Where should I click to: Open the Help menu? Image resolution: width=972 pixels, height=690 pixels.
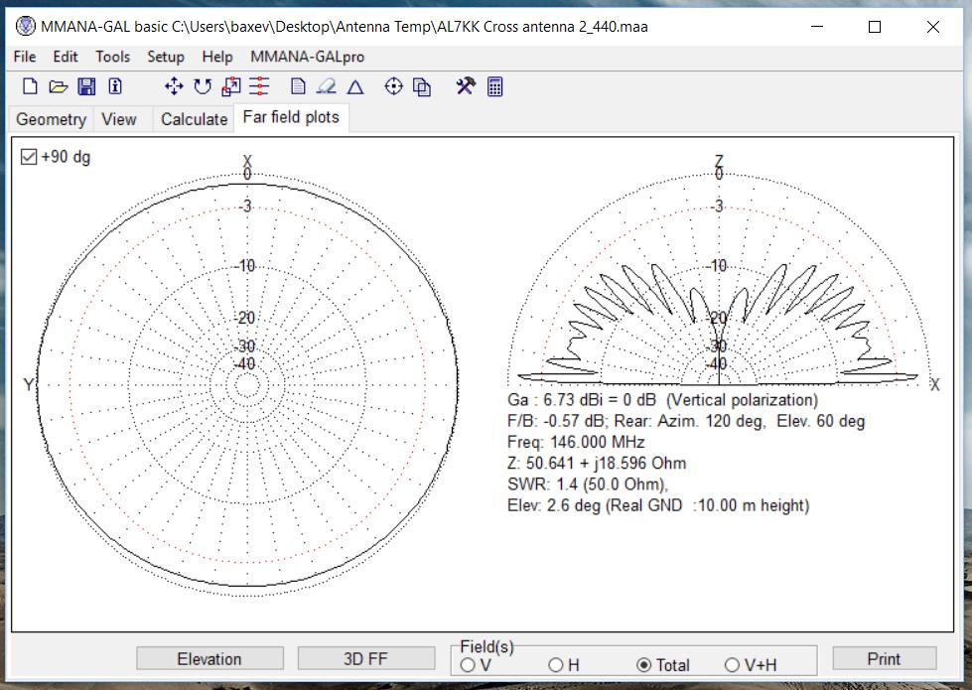(217, 57)
